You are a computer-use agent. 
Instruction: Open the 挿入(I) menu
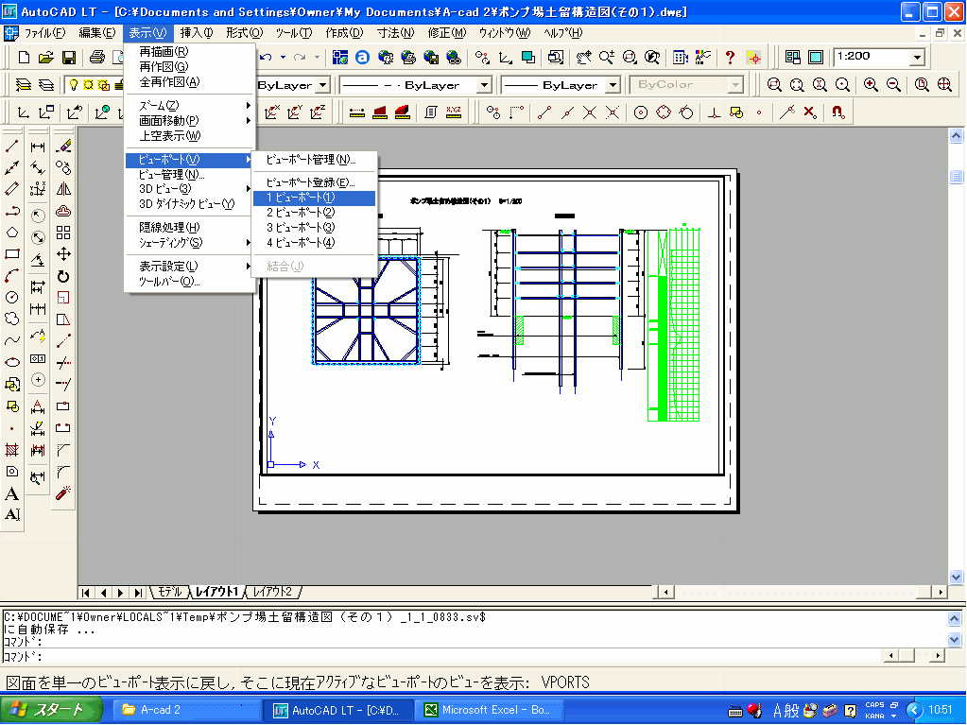tap(196, 33)
